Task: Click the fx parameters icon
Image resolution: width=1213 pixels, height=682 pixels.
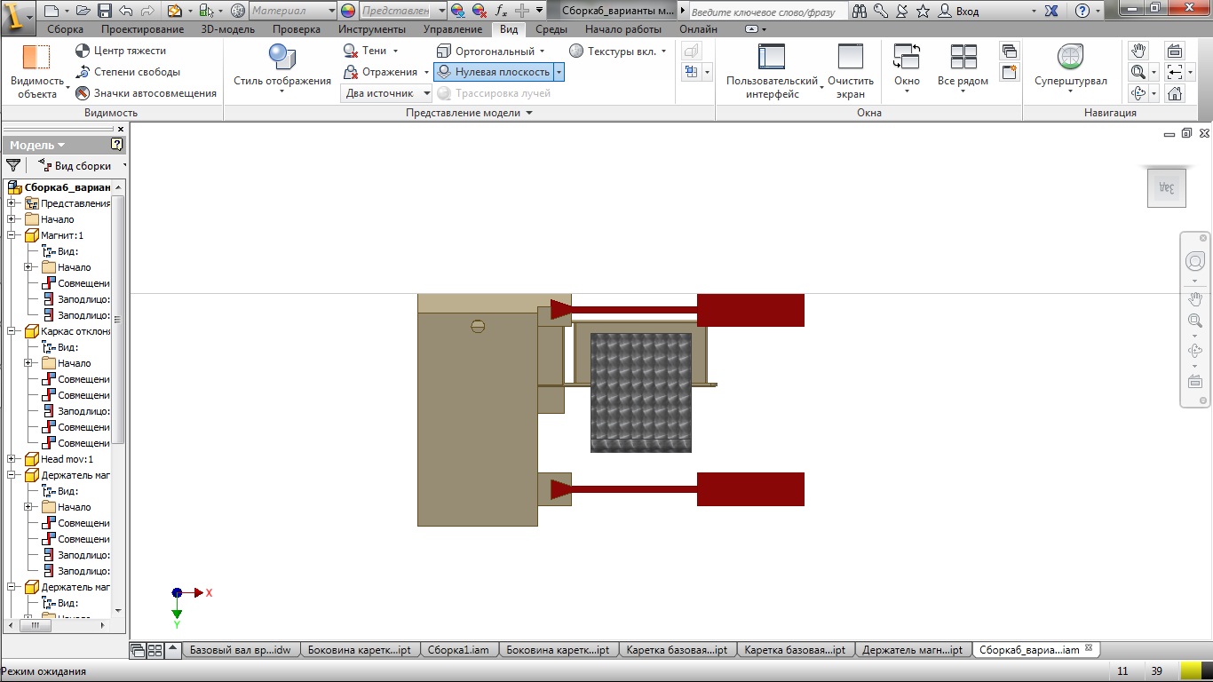Action: click(x=502, y=12)
